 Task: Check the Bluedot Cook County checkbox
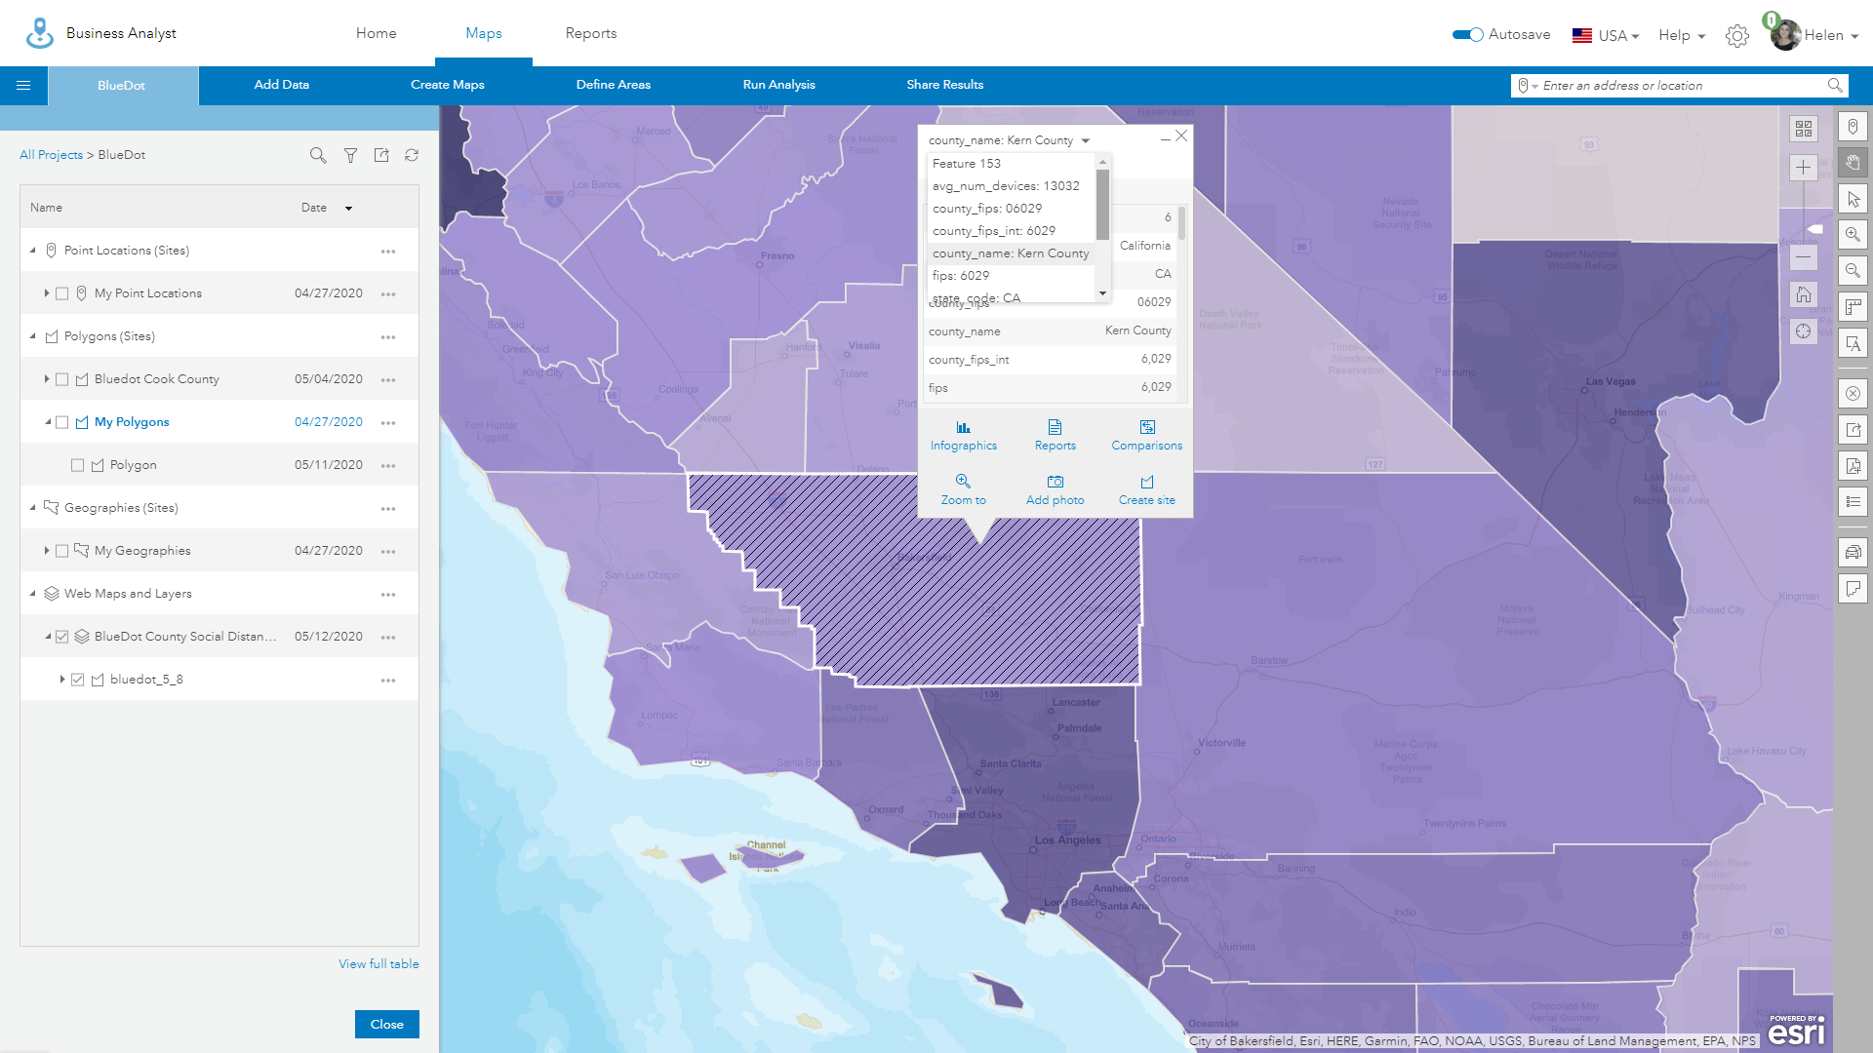[x=62, y=379]
